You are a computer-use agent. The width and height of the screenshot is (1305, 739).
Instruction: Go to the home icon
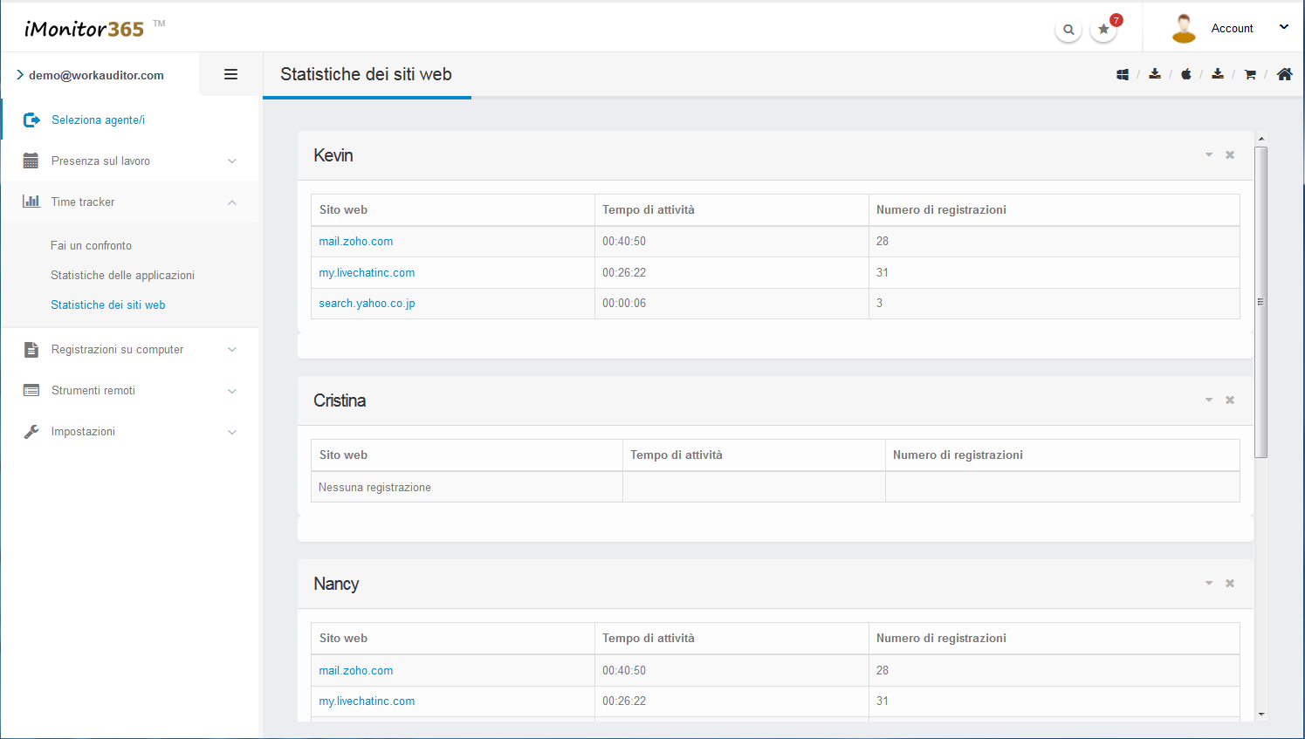[1284, 75]
